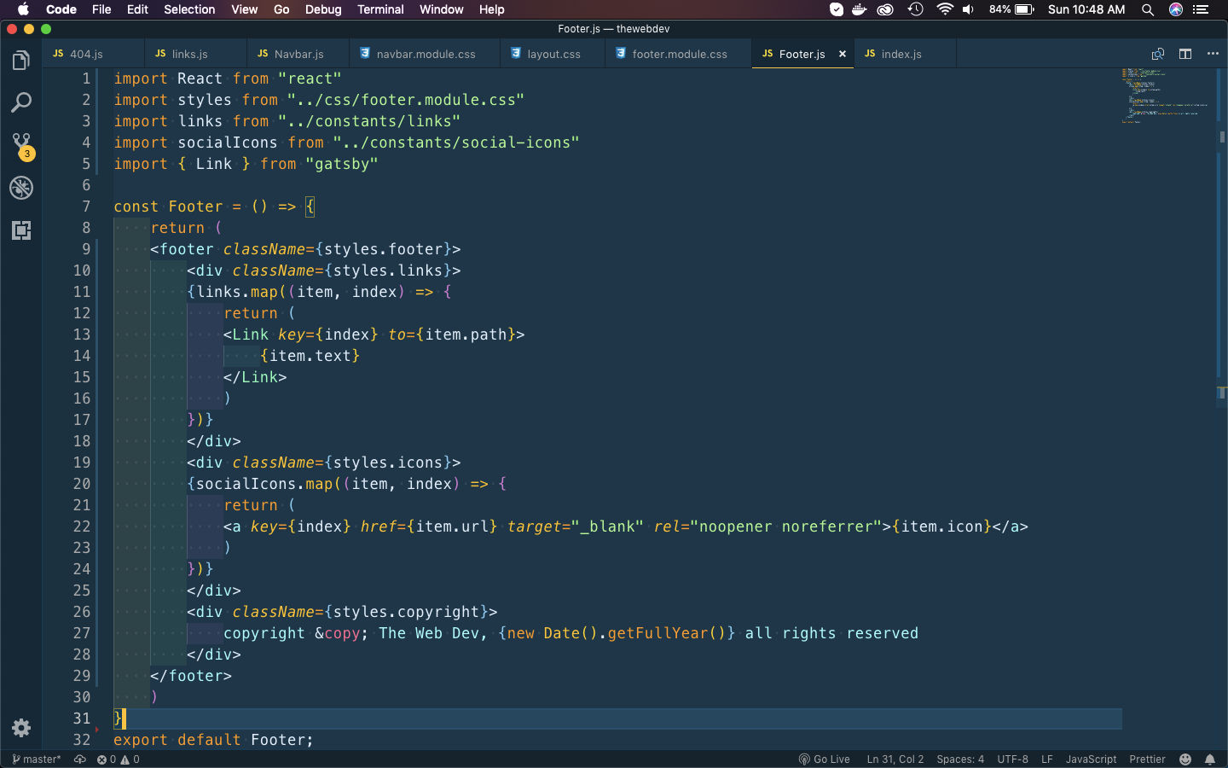Image resolution: width=1228 pixels, height=768 pixels.
Task: Switch to the layout.css tab
Action: (553, 54)
